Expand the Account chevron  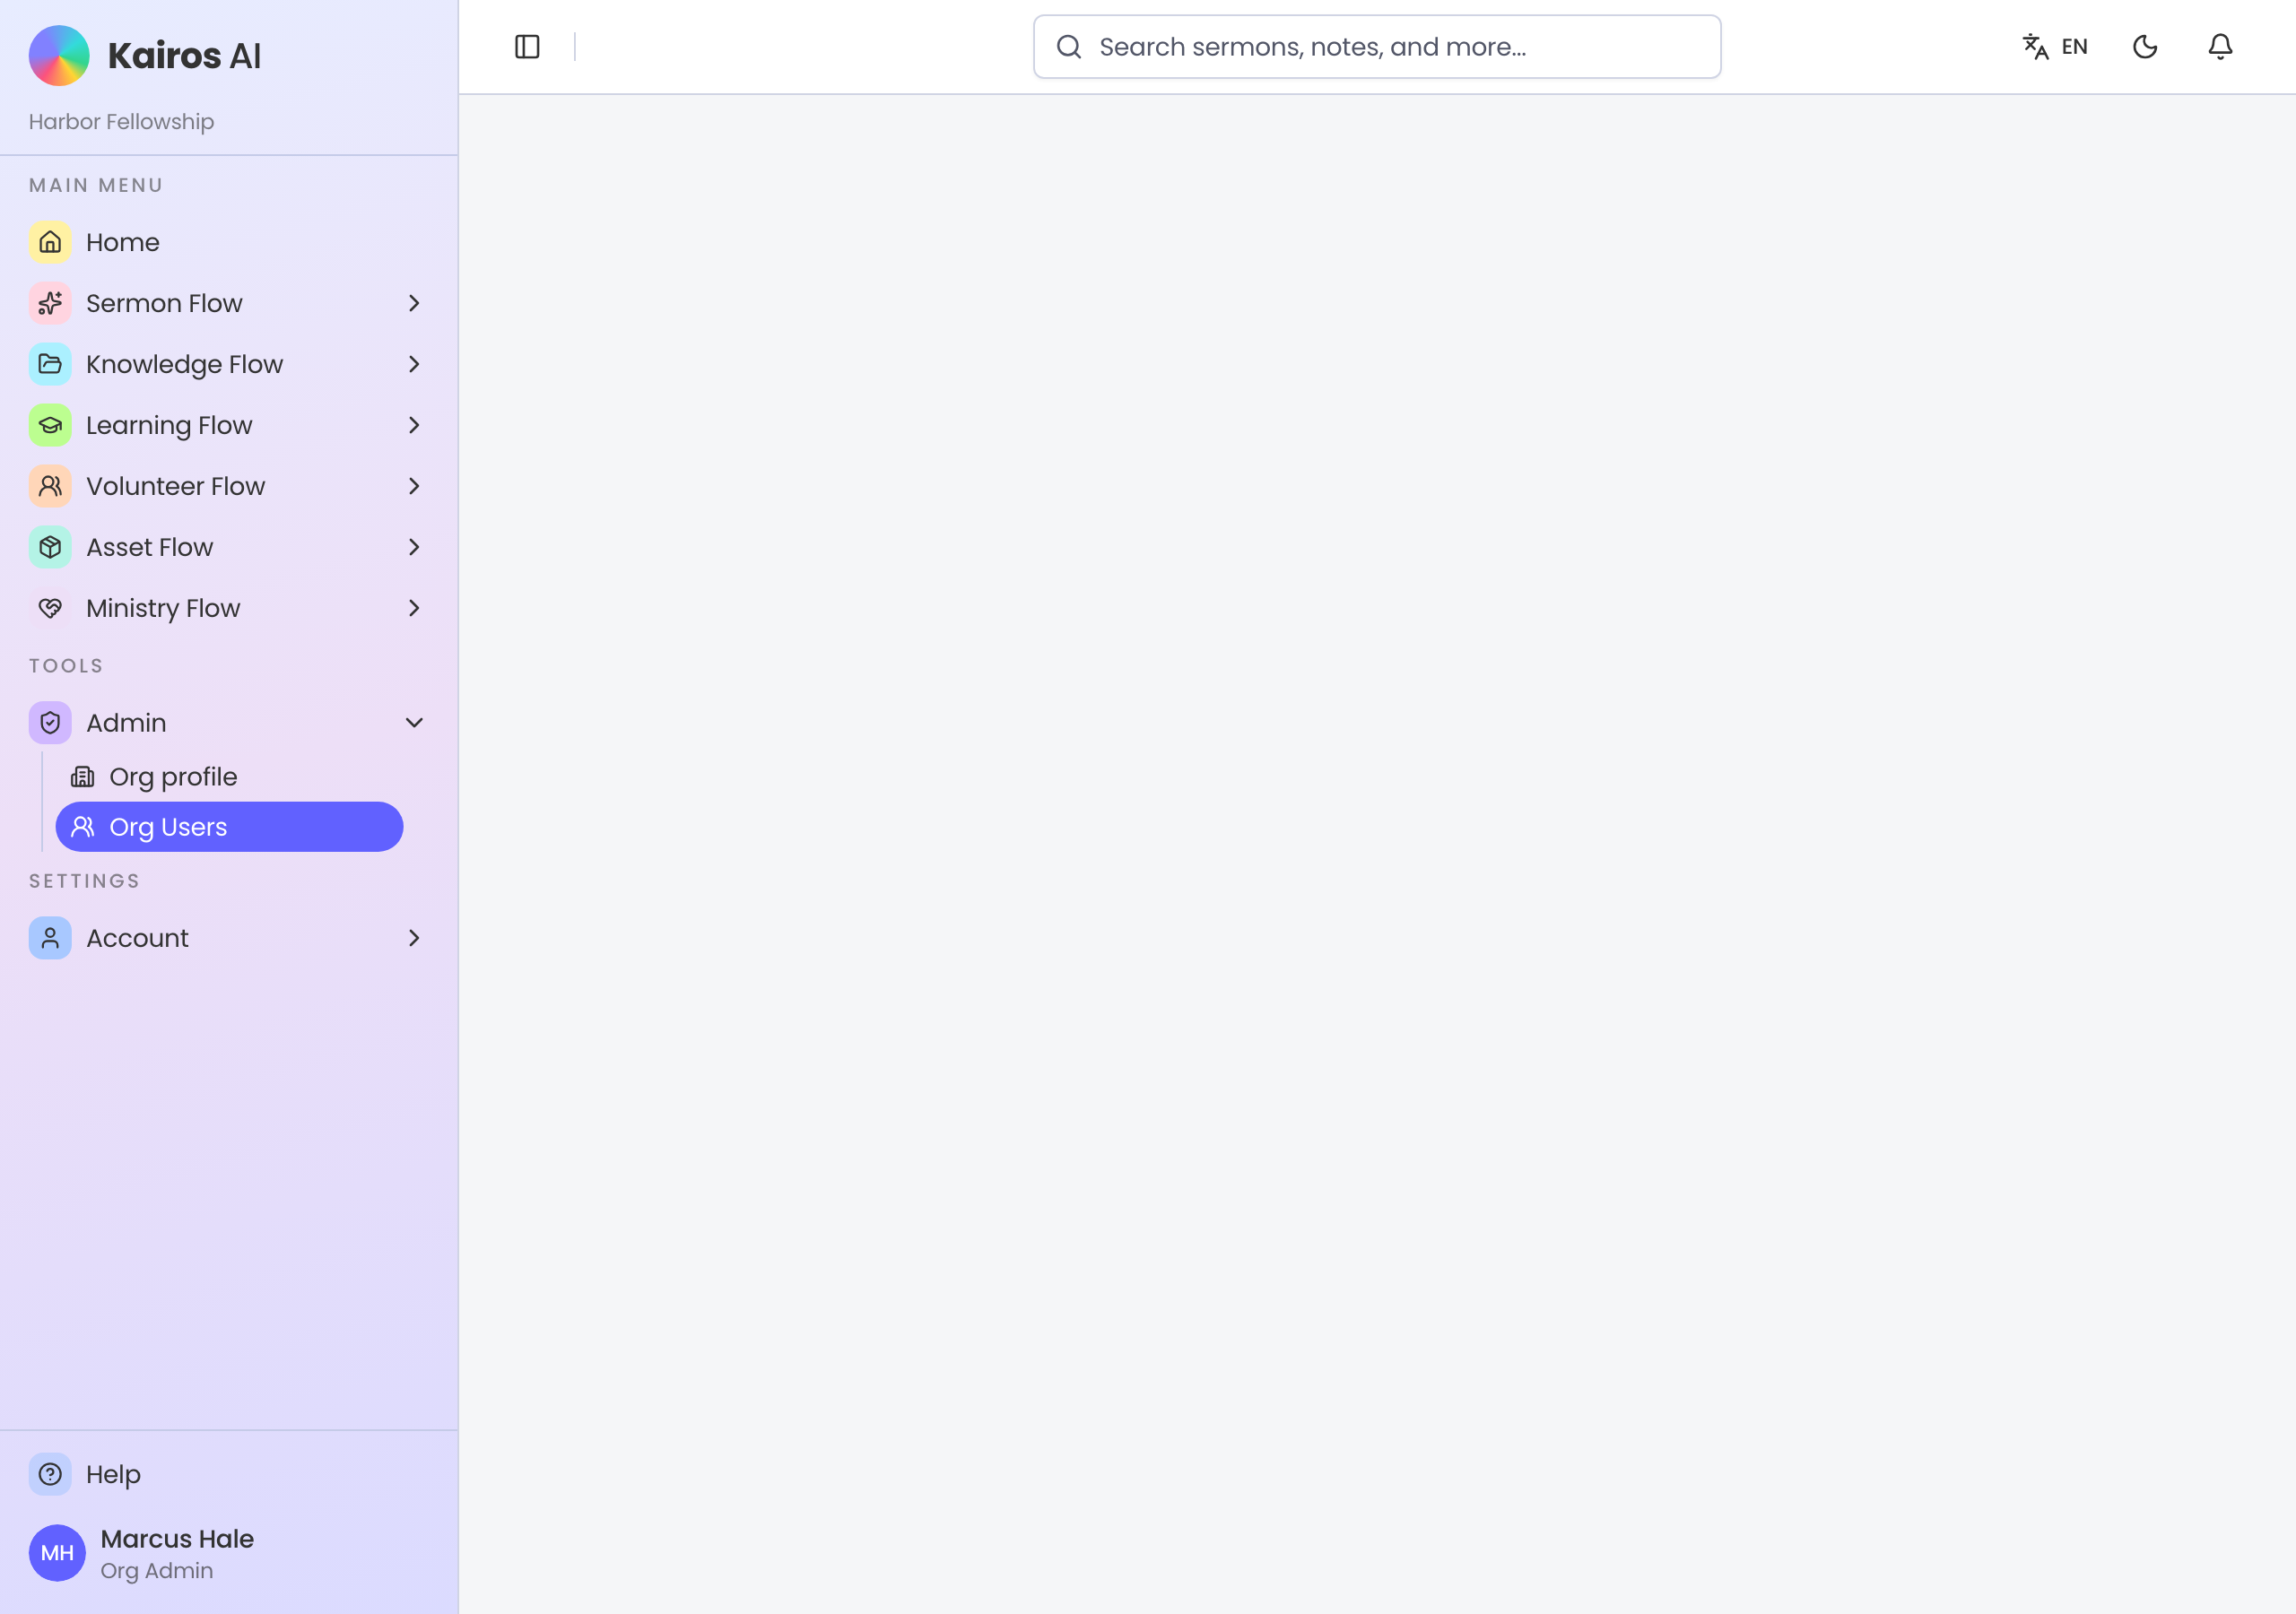point(414,939)
